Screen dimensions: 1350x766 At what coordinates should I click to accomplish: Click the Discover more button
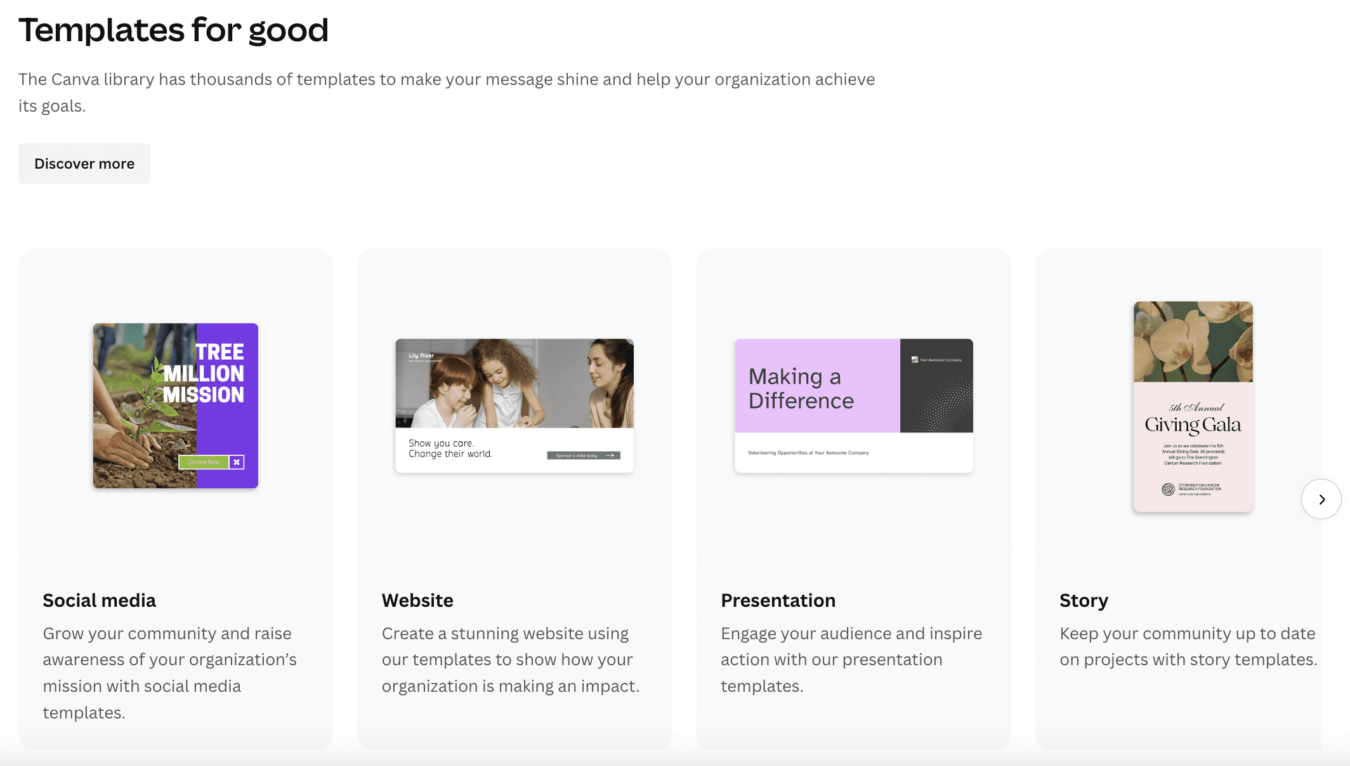(x=84, y=163)
